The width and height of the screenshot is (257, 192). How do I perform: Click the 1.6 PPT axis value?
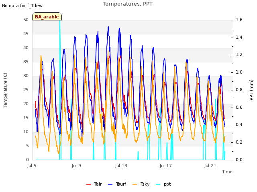point(239,20)
